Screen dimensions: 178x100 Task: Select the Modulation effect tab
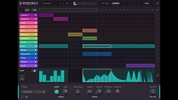[28, 54]
